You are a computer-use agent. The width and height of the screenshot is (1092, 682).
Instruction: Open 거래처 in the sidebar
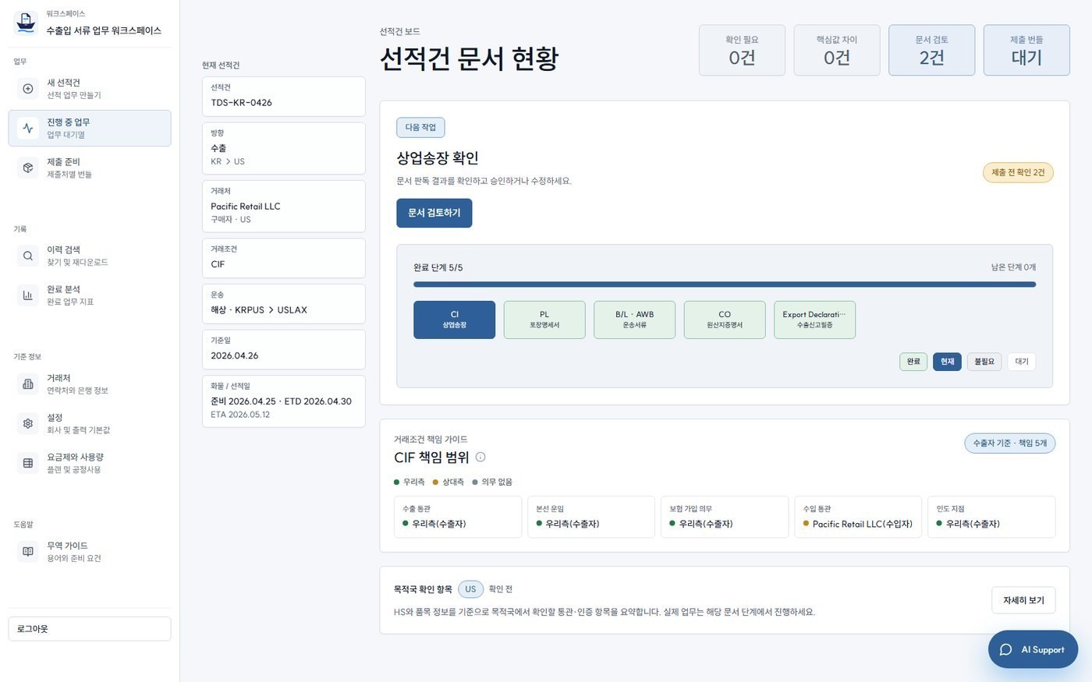tap(90, 384)
